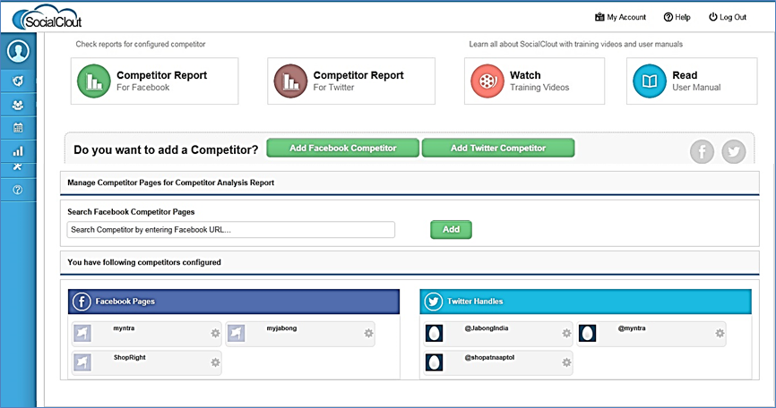Click the @shopatnaaptol egg avatar
Viewport: 776px width, 408px height.
434,362
